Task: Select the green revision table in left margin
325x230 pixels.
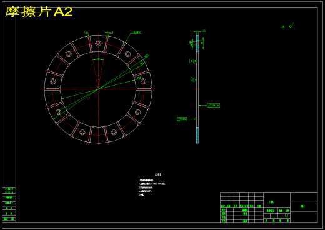Action: point(9,205)
